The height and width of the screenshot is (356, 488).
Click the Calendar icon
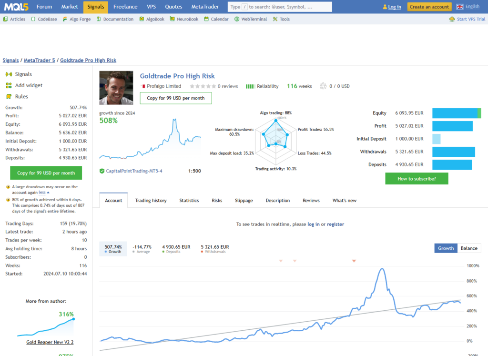[x=206, y=19]
